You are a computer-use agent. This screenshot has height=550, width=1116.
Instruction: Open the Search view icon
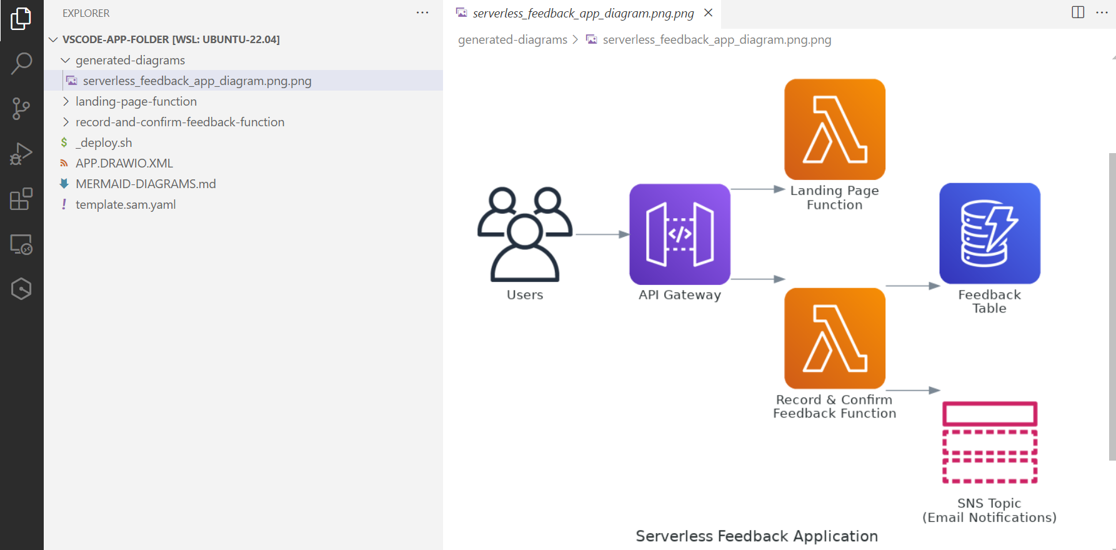pos(21,63)
